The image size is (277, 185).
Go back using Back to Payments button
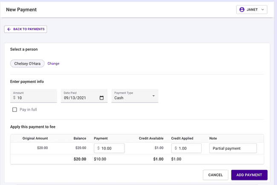pyautogui.click(x=26, y=29)
